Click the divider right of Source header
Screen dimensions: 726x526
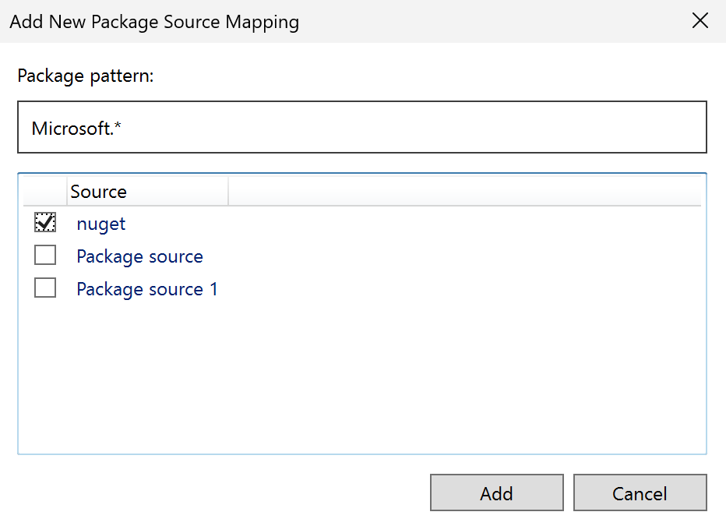[228, 192]
